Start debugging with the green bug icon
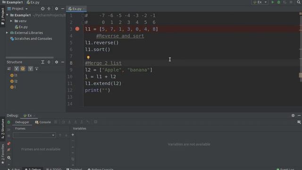This screenshot has height=170, width=302. pos(279,2)
